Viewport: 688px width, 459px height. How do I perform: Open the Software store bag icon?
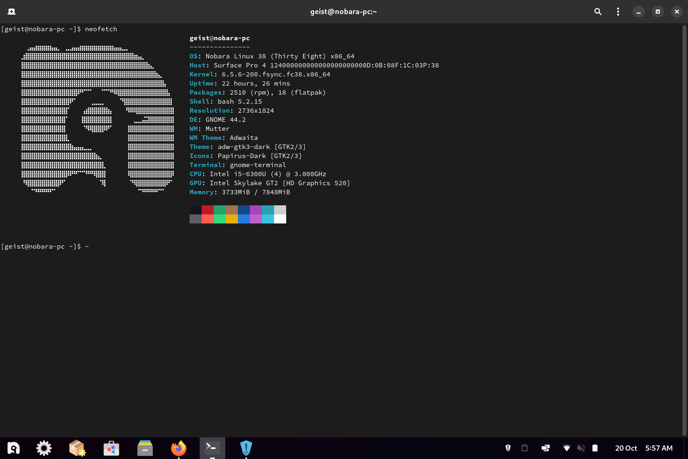tap(111, 448)
